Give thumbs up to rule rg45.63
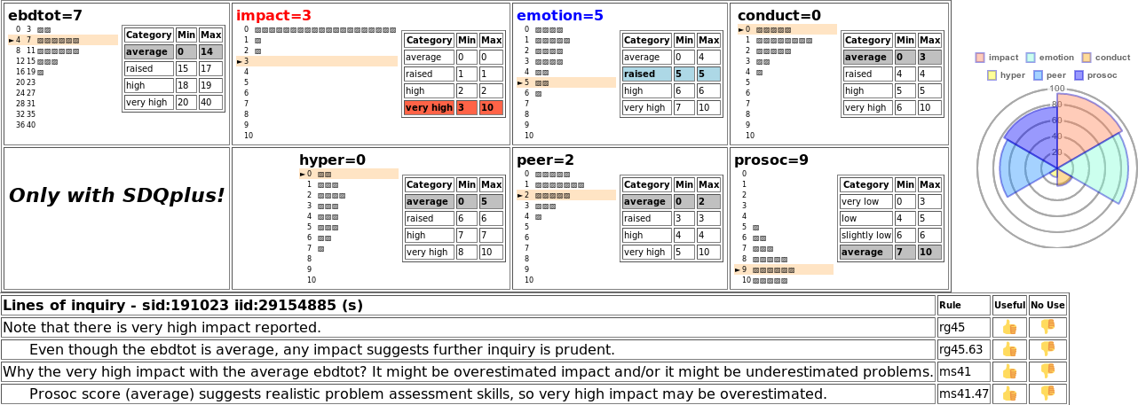 [x=1009, y=349]
